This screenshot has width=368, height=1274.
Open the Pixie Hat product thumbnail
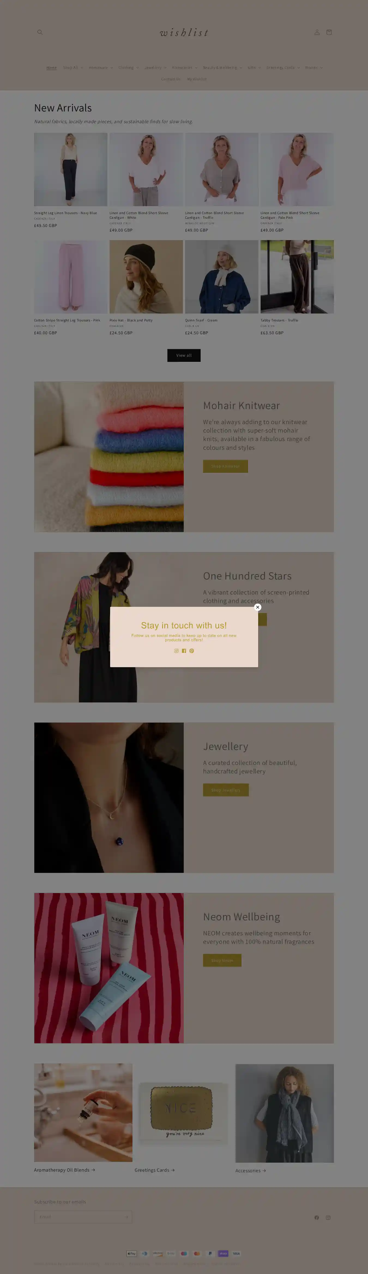point(146,277)
